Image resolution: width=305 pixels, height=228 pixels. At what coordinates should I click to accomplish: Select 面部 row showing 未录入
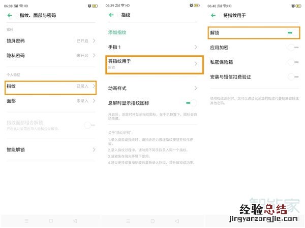(51, 101)
